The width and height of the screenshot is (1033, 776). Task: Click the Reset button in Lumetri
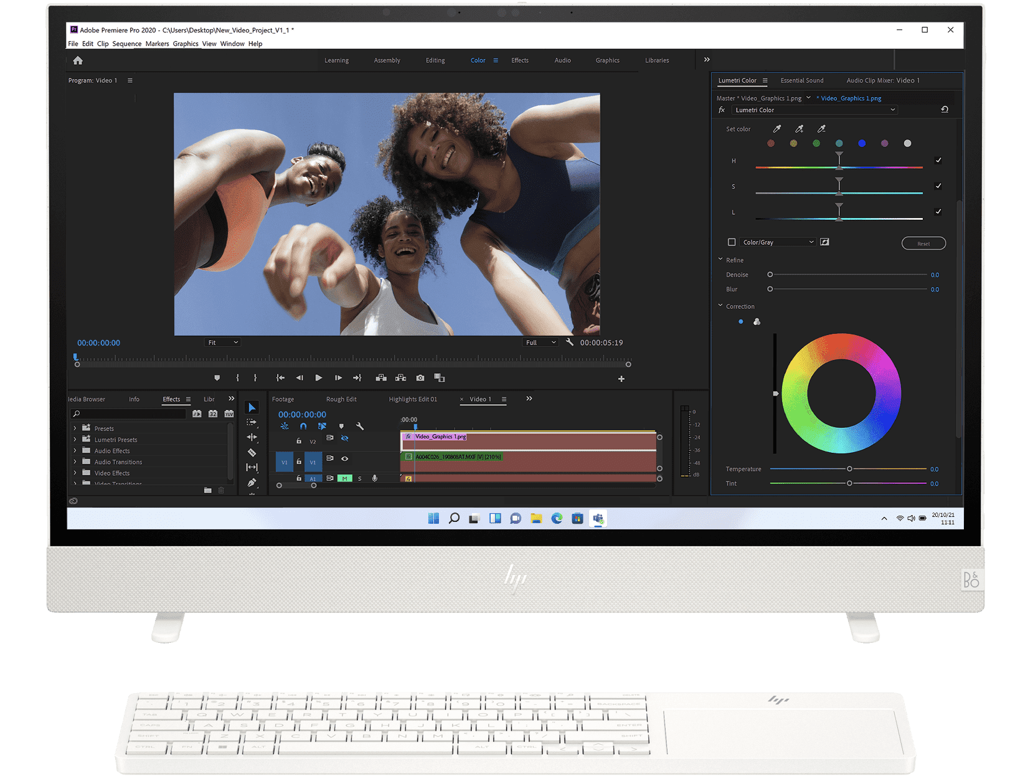[923, 244]
